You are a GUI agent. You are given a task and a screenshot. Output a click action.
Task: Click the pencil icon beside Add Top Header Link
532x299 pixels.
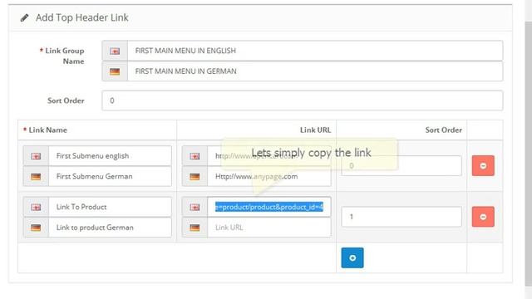(x=24, y=17)
